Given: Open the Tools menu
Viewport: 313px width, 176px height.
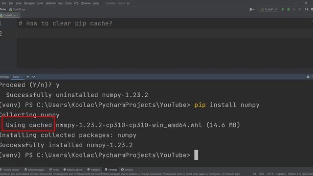Looking at the screenshot, I should 68,3.
